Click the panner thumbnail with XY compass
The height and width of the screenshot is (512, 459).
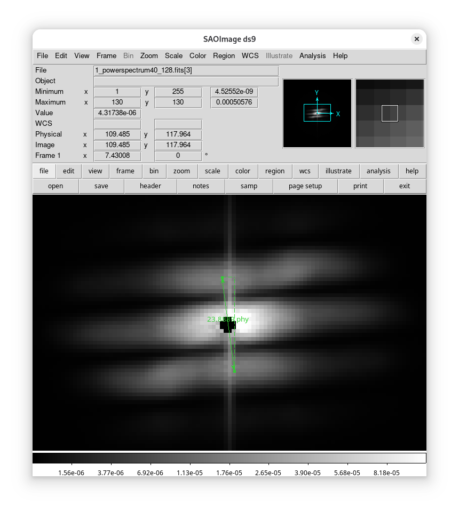(x=317, y=113)
